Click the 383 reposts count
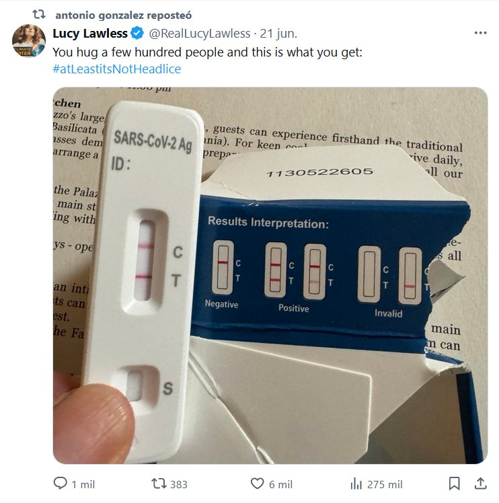 coord(179,484)
